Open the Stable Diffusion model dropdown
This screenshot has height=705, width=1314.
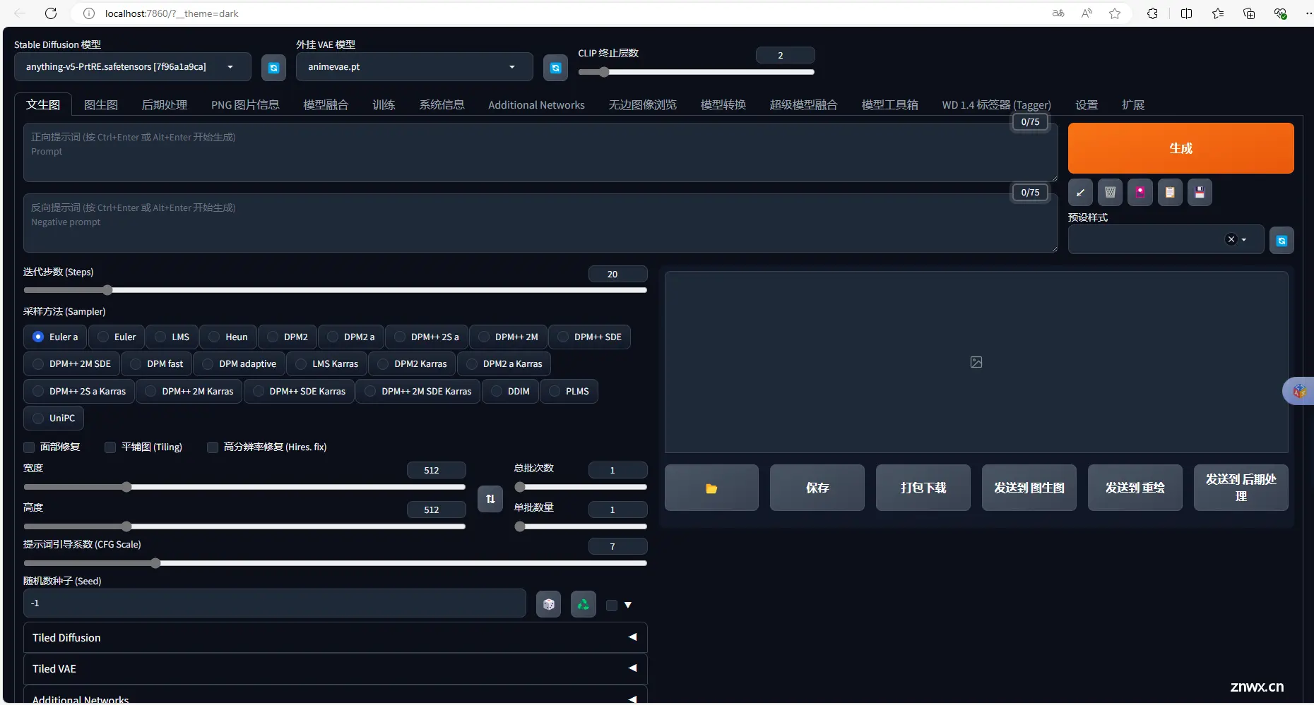coord(133,67)
